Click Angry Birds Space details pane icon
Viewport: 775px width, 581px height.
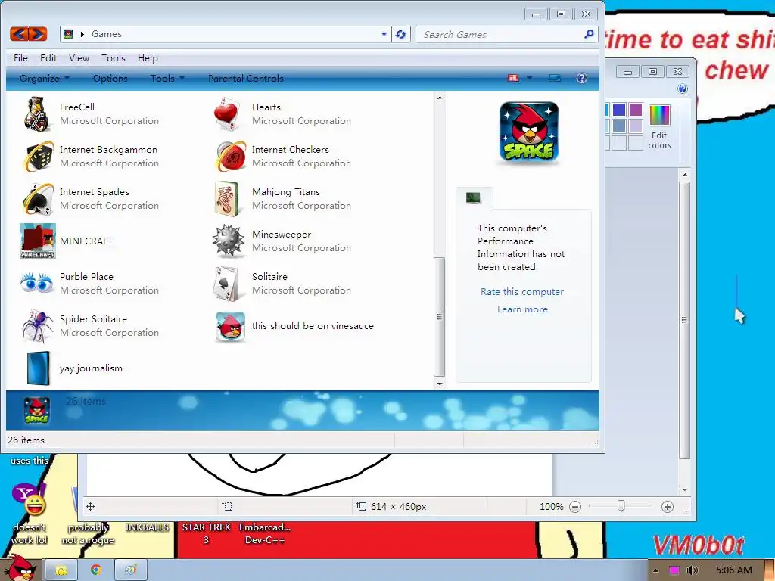[x=37, y=411]
